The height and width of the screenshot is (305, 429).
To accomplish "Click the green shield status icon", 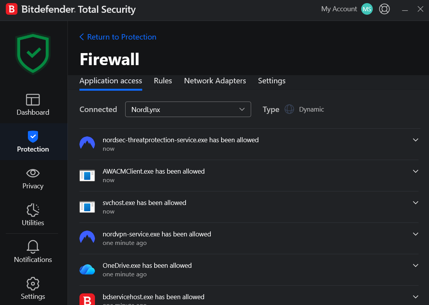I will click(x=33, y=53).
